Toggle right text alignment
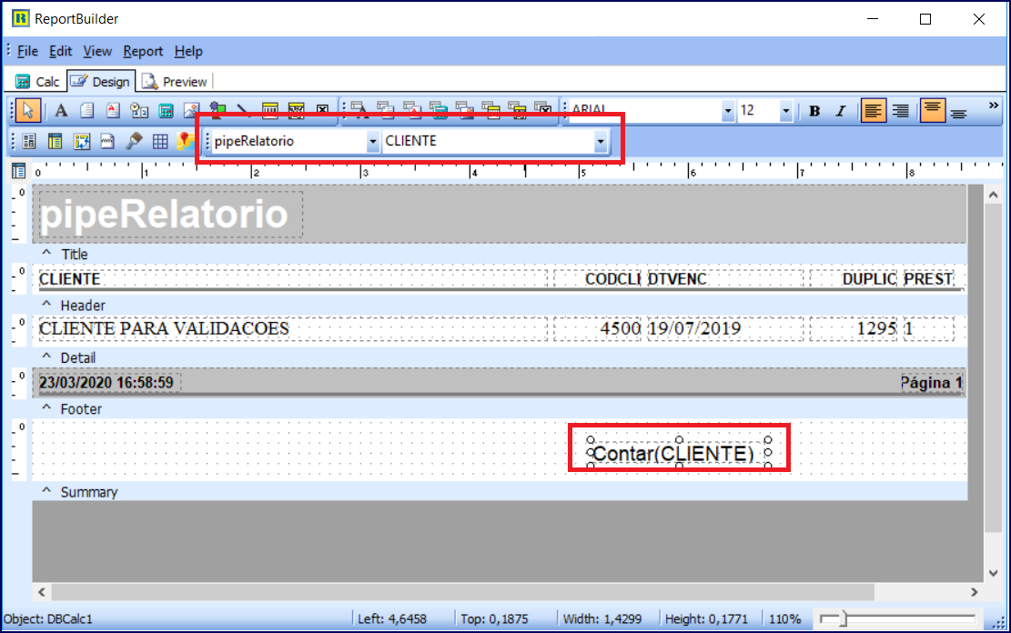1011x633 pixels. 901,111
